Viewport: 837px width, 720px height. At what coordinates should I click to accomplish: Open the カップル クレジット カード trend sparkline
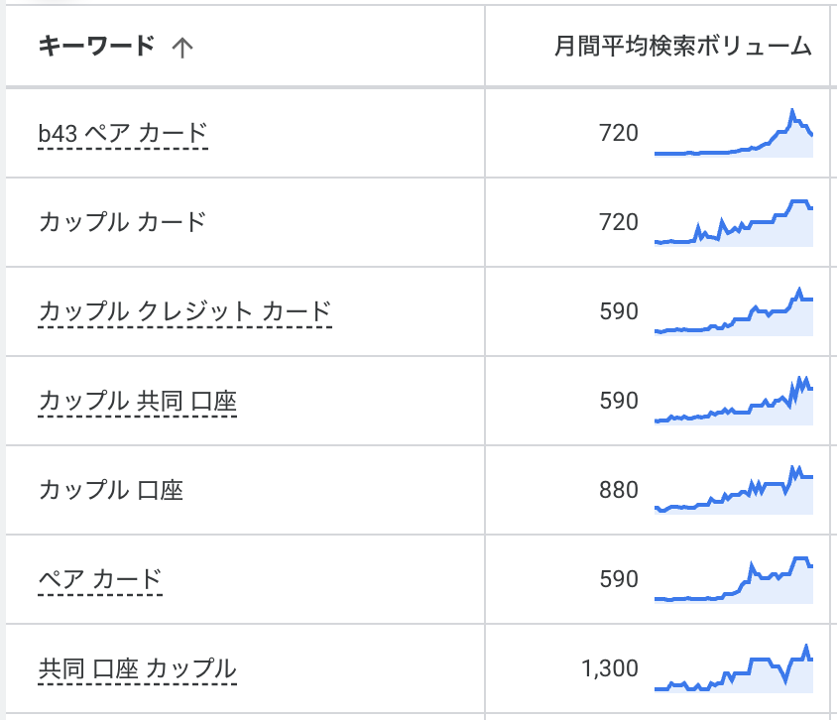coord(734,312)
